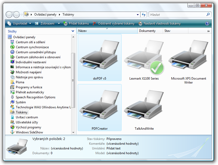The image size is (218, 165).
Task: Click the Uživatelské účty icon
Action: [x=12, y=122]
